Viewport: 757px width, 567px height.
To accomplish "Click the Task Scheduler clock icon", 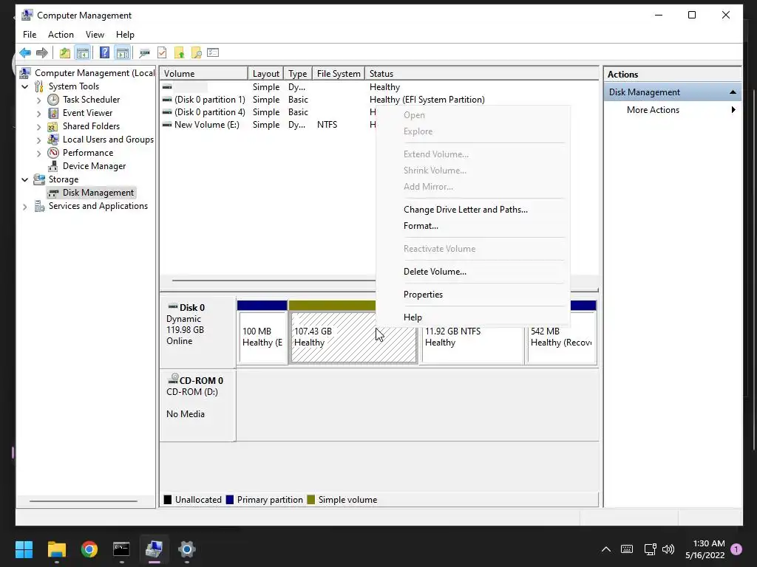I will click(x=53, y=100).
